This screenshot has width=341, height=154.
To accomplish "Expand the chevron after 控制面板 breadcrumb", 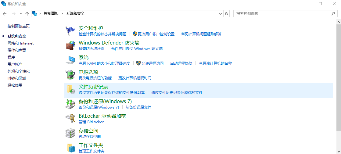I will (x=63, y=13).
